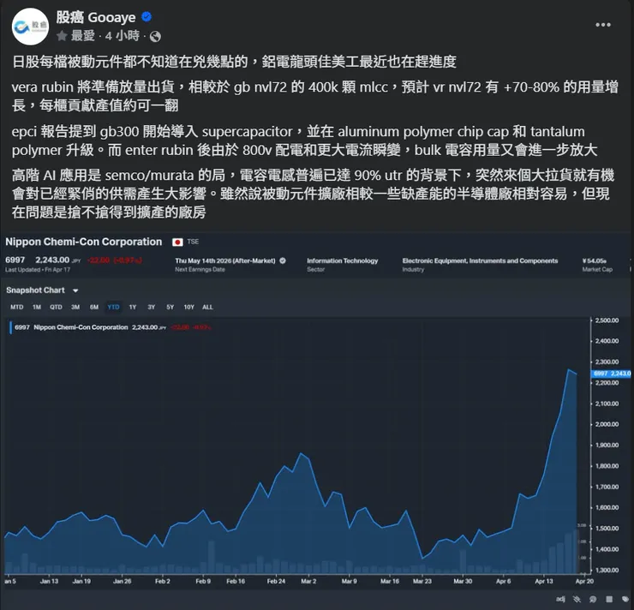This screenshot has width=634, height=610.
Task: Select the YTD time range
Action: (114, 308)
